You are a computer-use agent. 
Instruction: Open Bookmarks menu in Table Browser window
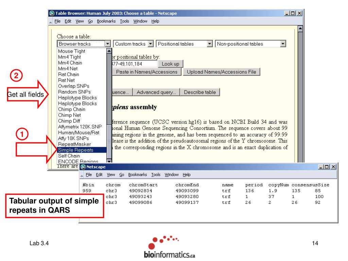[106, 21]
